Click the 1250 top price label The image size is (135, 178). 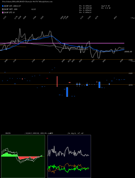click(20, 18)
